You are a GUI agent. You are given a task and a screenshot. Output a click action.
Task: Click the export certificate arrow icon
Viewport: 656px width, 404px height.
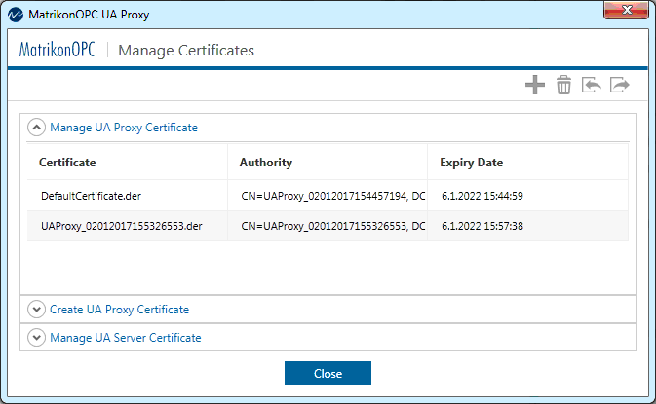tap(620, 86)
